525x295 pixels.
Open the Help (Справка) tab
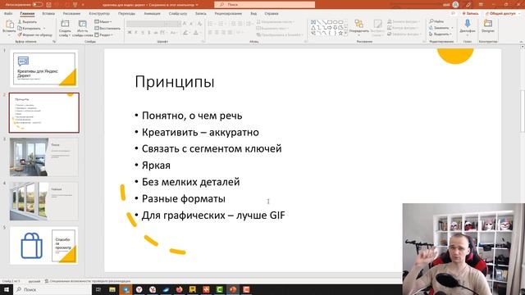272,14
